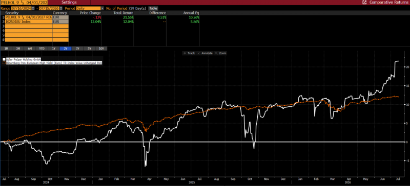Toggle the Bloomberg Pan-European High Yield legend marker

4,63
